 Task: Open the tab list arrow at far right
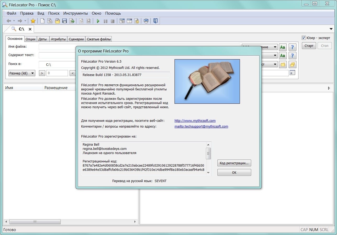click(x=331, y=29)
